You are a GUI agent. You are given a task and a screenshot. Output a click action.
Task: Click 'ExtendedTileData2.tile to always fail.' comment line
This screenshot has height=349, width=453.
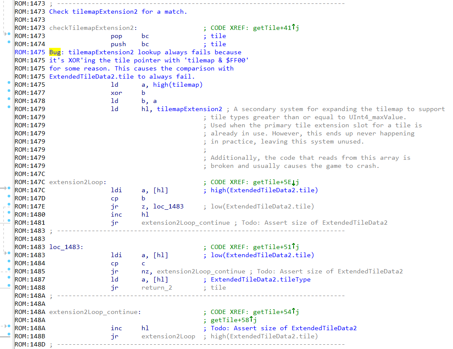pyautogui.click(x=122, y=76)
